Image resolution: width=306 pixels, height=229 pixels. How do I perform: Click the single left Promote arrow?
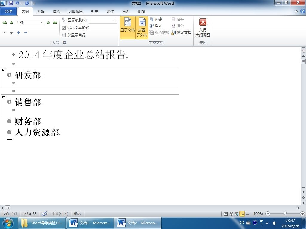[12, 23]
